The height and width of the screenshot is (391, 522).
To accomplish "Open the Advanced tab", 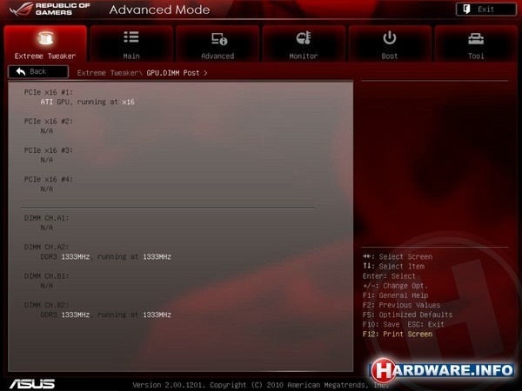I will [217, 43].
